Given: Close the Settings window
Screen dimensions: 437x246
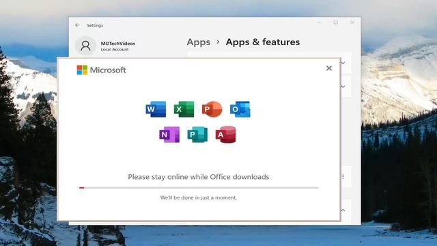Looking at the screenshot, I should point(352,23).
